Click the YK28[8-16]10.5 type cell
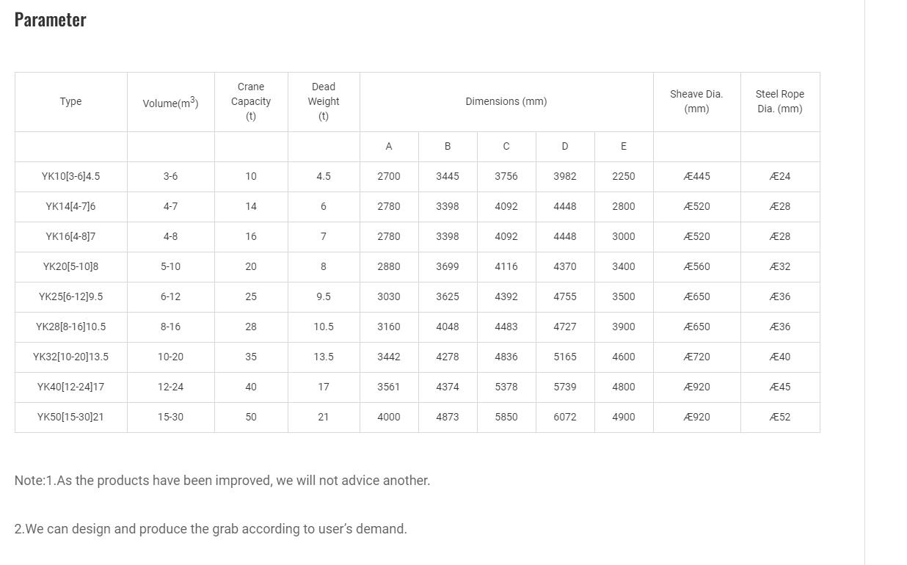907x565 pixels. [70, 327]
